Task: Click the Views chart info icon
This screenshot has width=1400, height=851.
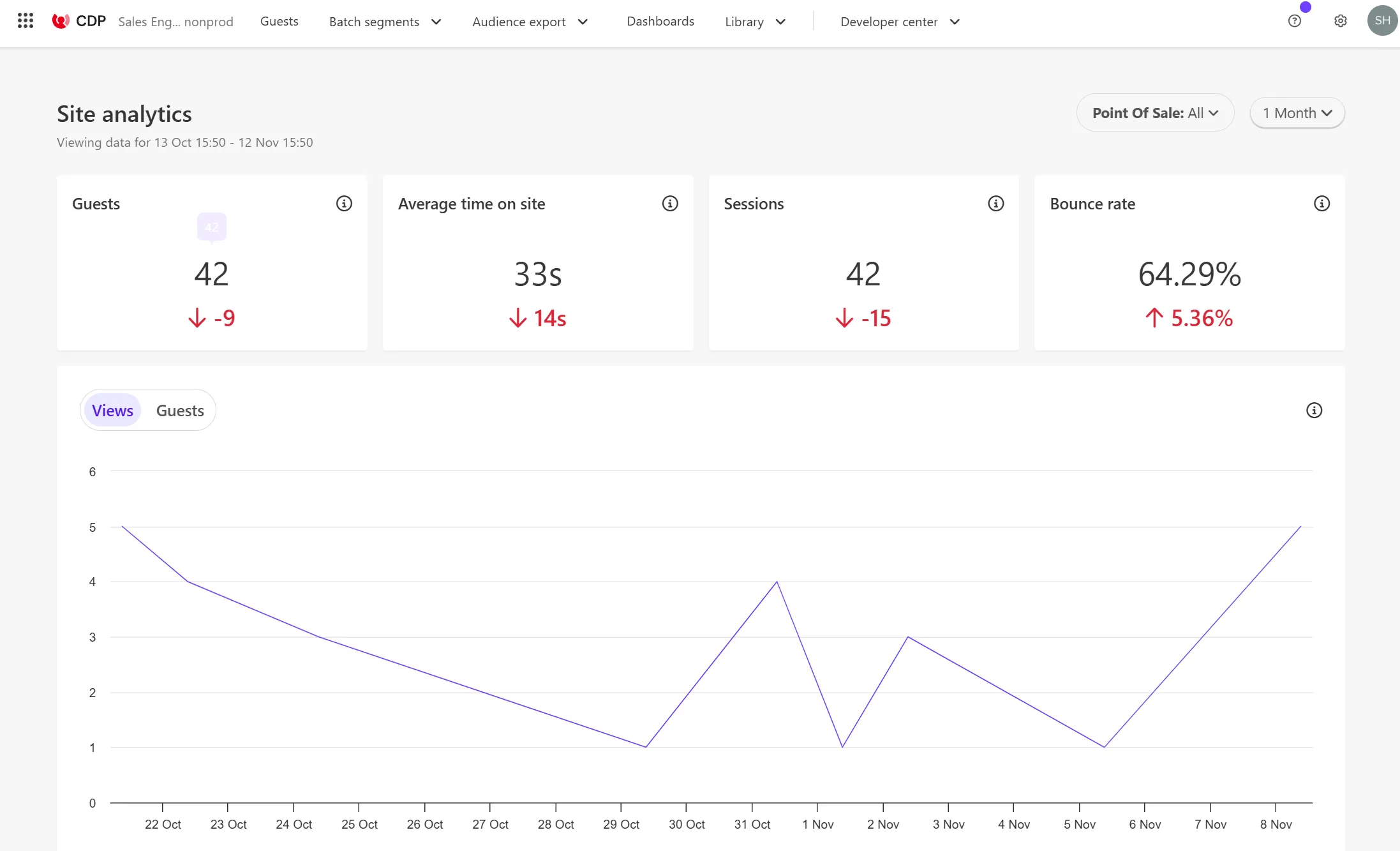Action: (1314, 410)
